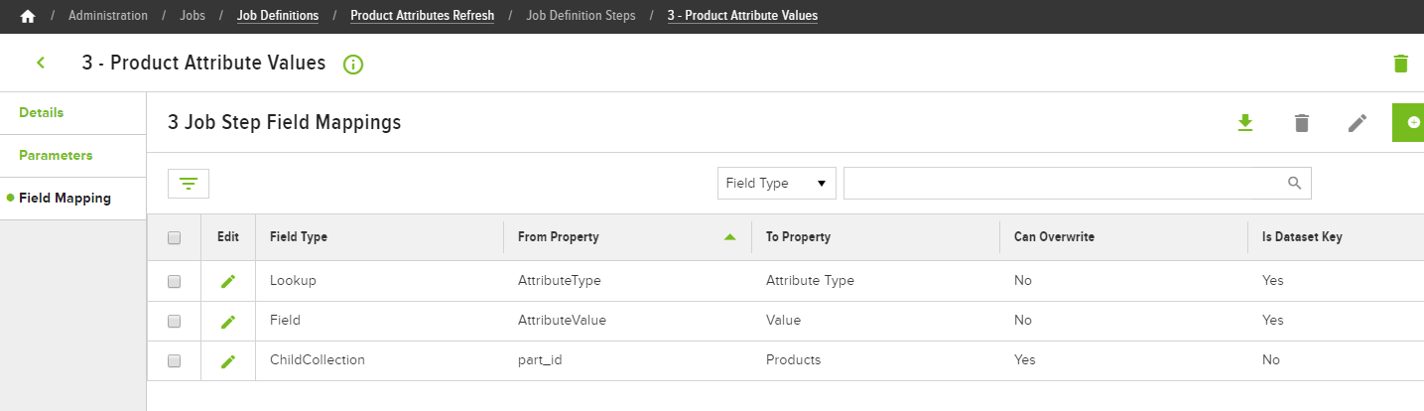1424x411 pixels.
Task: Download field mappings with the export icon
Action: [1245, 122]
